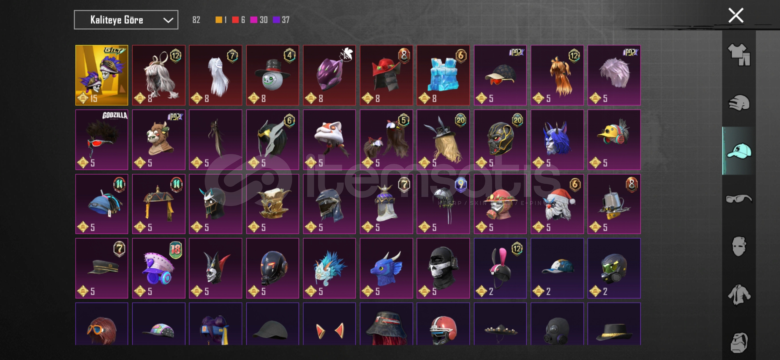The width and height of the screenshot is (780, 360).
Task: Click the pink quality filter showing 30
Action: pos(259,20)
